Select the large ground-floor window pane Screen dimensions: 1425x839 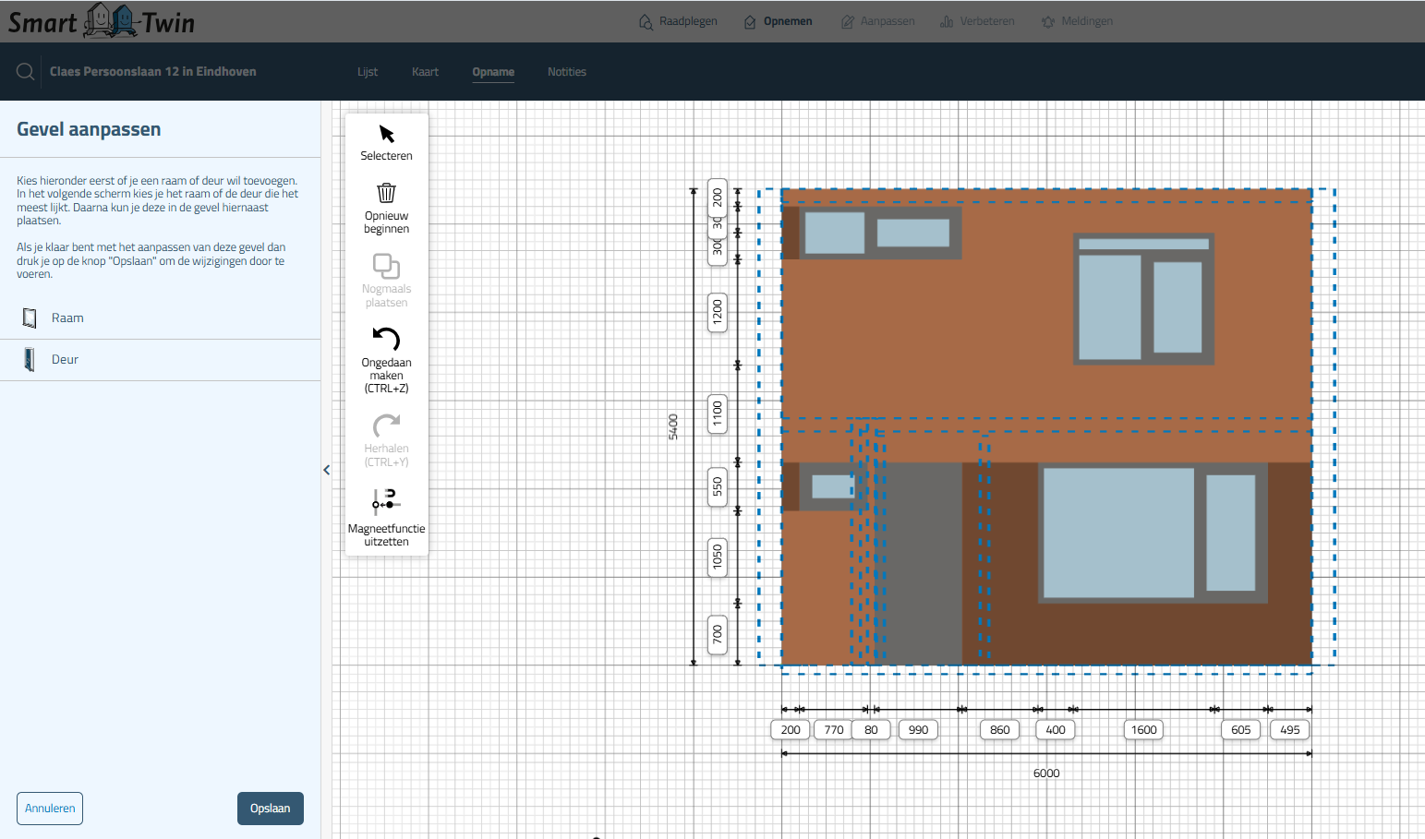1117,533
